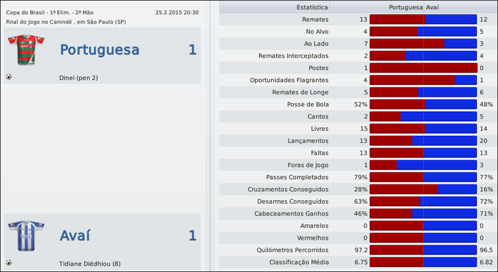Open the Avaí team name link
This screenshot has height=272, width=498.
[x=75, y=235]
